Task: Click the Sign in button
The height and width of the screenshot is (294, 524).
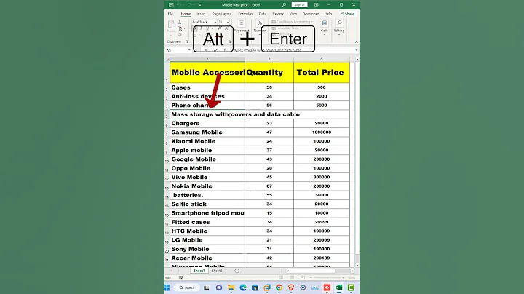Action: click(x=299, y=4)
